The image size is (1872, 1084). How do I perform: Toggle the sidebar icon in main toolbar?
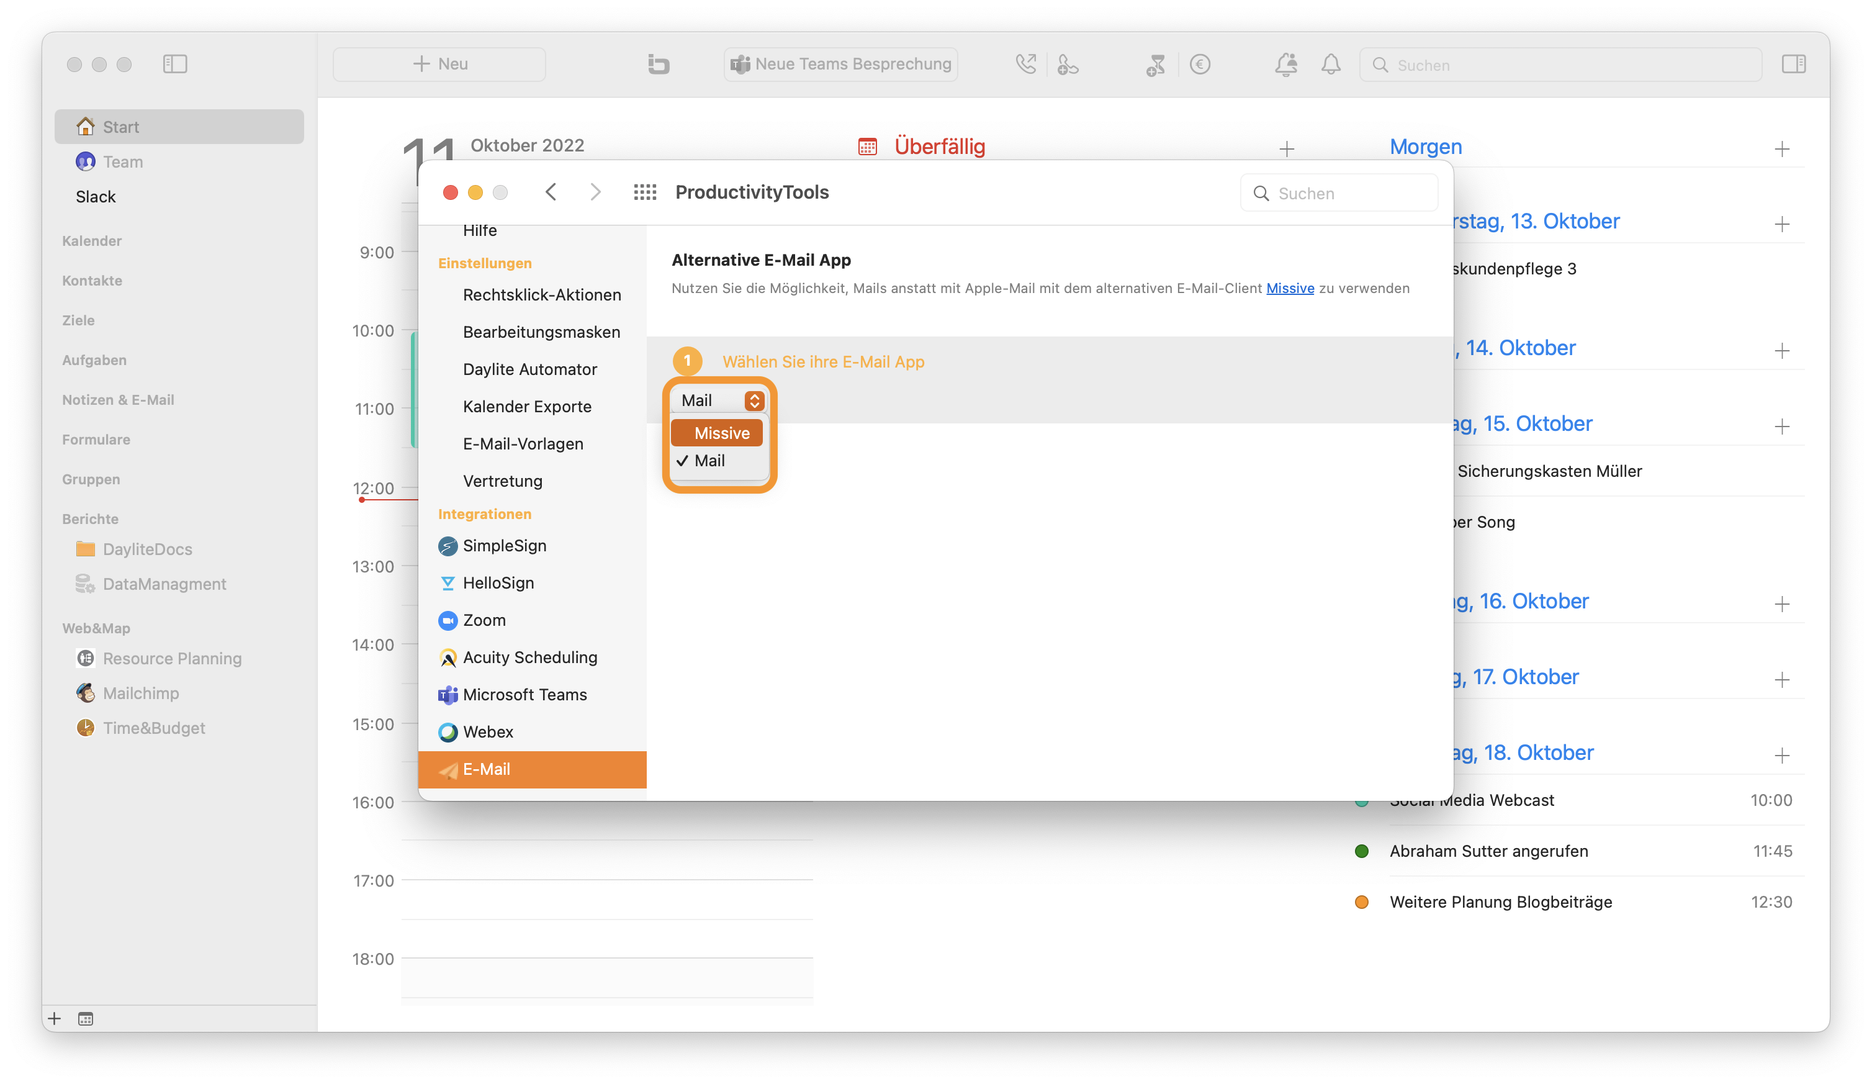click(x=174, y=64)
